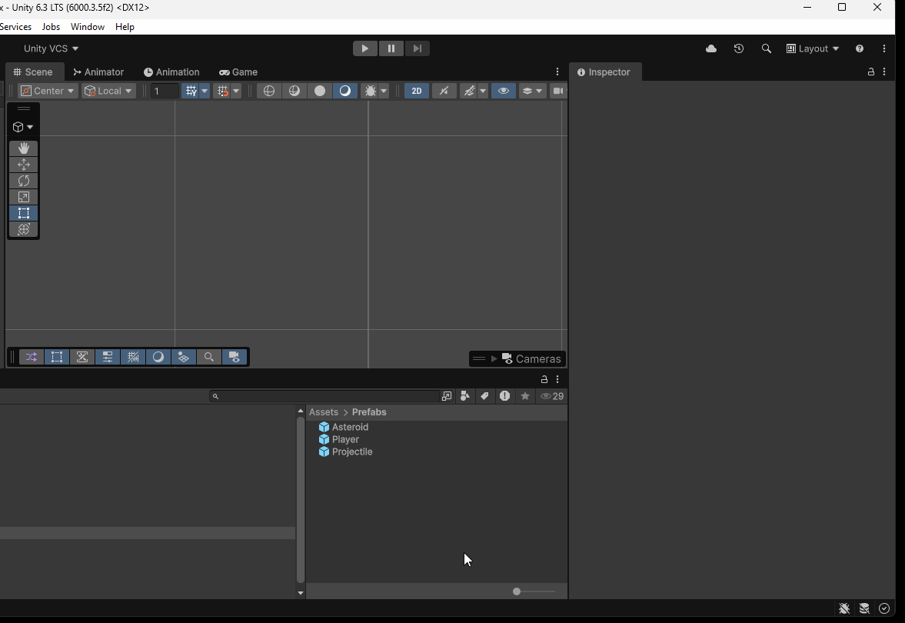Select the Rect tool
905x623 pixels.
coord(24,213)
